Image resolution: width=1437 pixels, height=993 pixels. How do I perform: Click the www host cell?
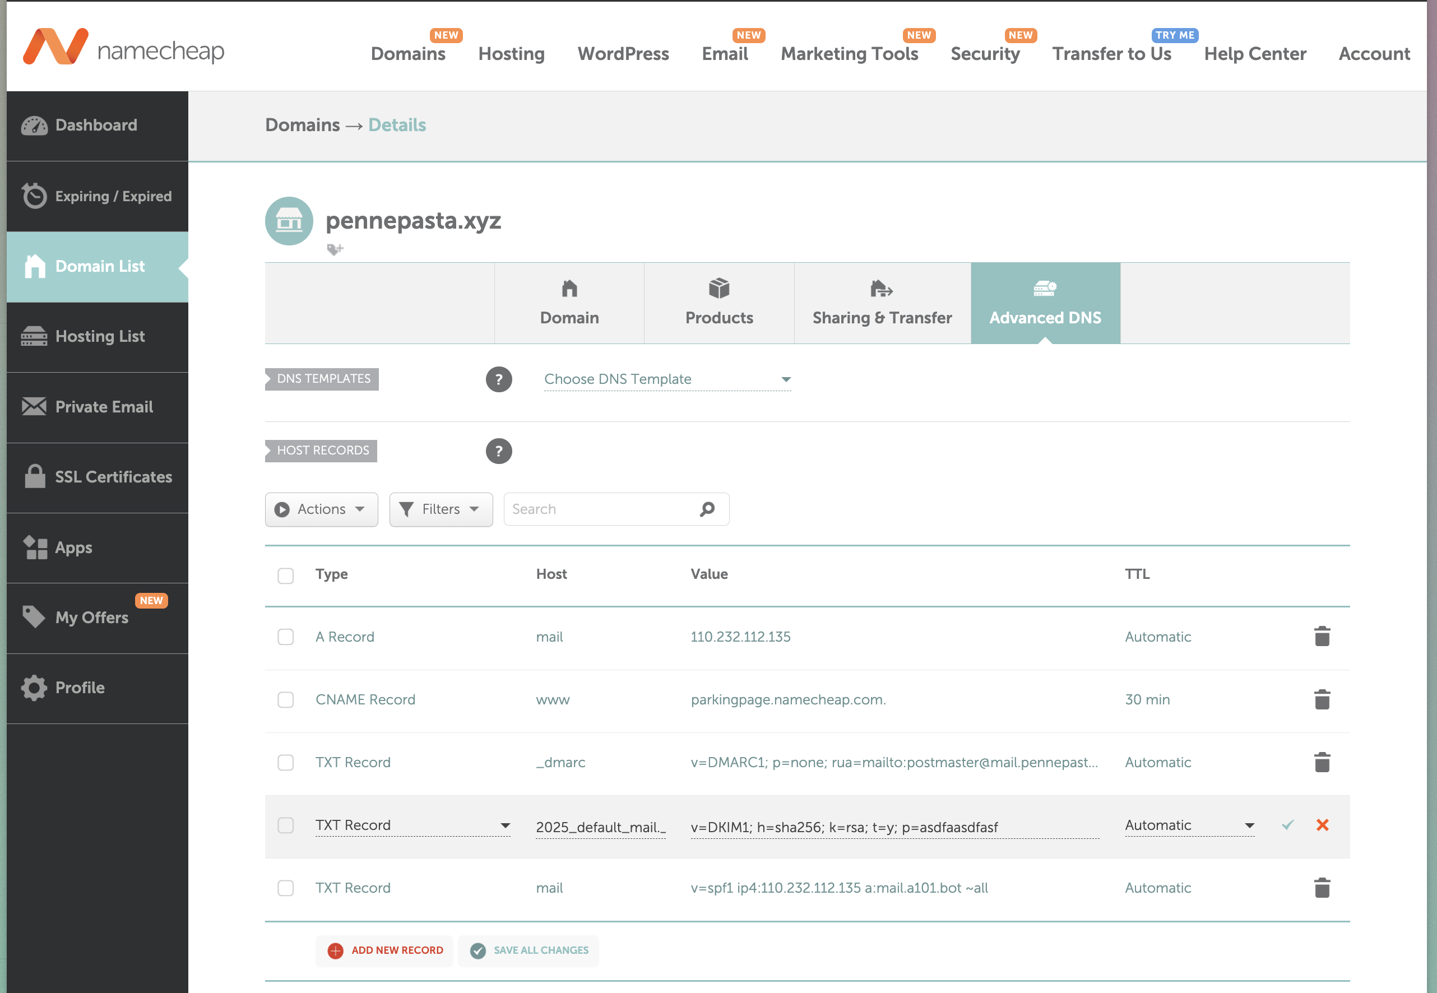(553, 700)
